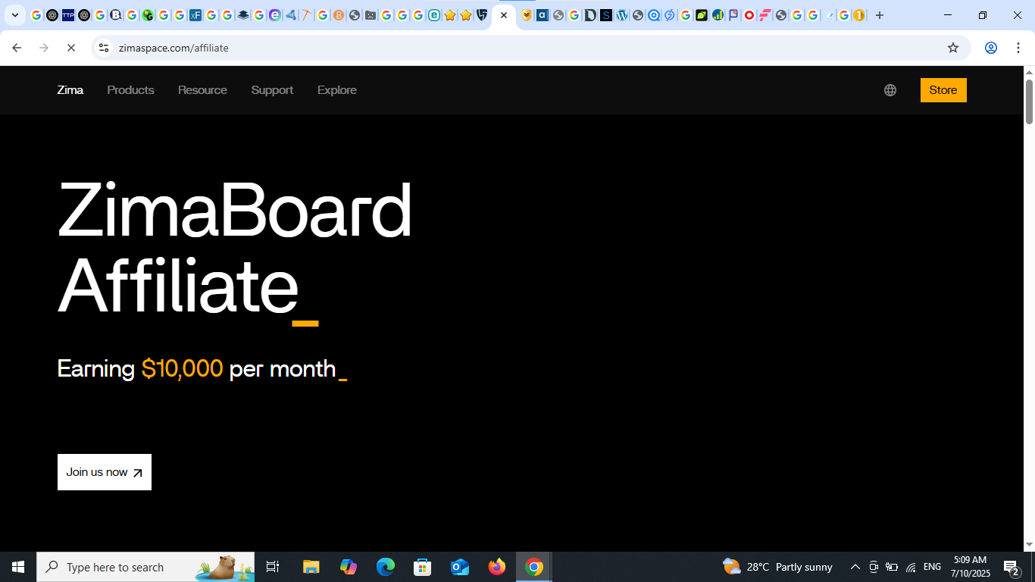This screenshot has width=1035, height=582.
Task: Show hidden system tray icons
Action: (855, 567)
